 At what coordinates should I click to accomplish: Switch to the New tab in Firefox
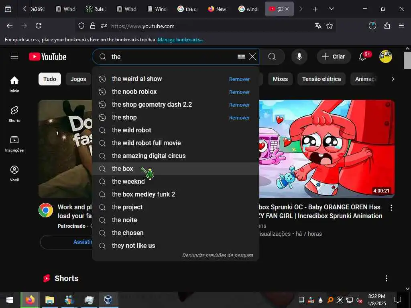pos(218,9)
